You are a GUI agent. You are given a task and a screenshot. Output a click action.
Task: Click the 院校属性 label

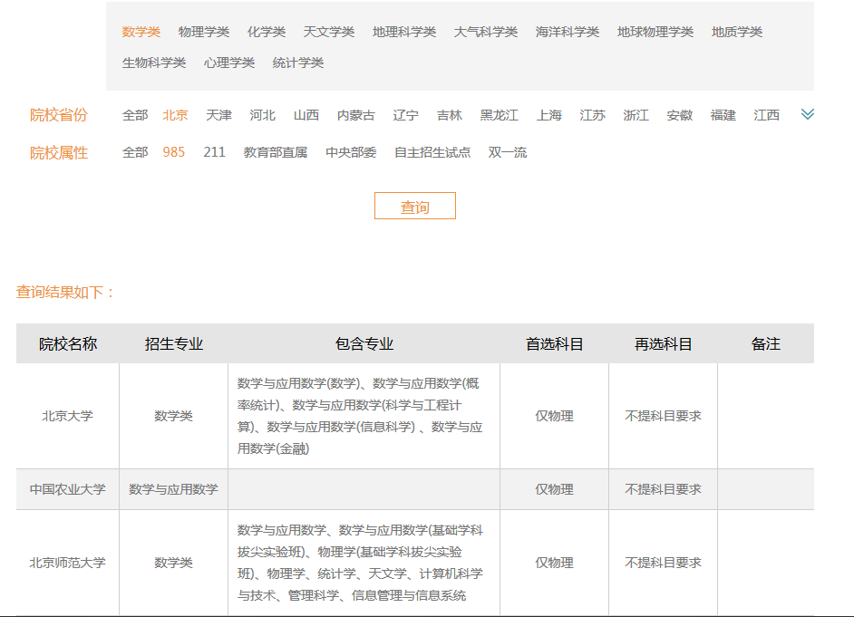(58, 153)
